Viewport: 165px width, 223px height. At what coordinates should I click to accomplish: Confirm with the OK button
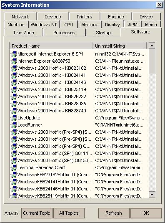click(146, 213)
